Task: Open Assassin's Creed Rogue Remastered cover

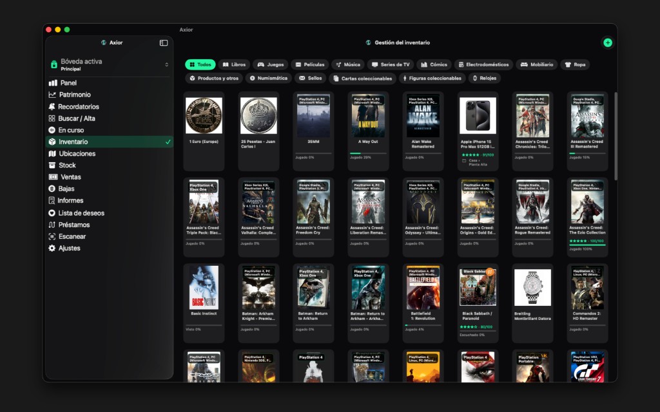Action: [532, 201]
